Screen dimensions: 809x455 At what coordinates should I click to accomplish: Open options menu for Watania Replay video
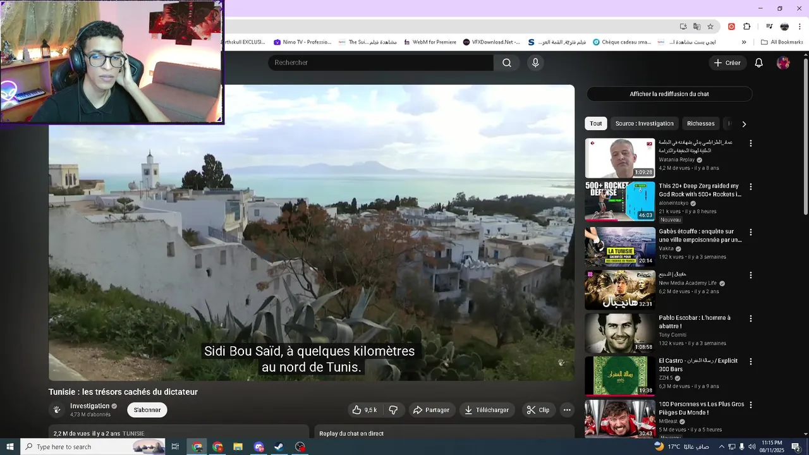(751, 143)
